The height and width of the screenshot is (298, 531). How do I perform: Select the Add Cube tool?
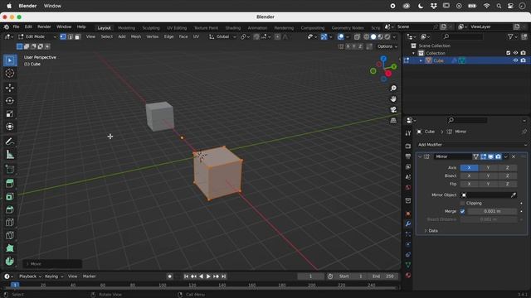[10, 169]
